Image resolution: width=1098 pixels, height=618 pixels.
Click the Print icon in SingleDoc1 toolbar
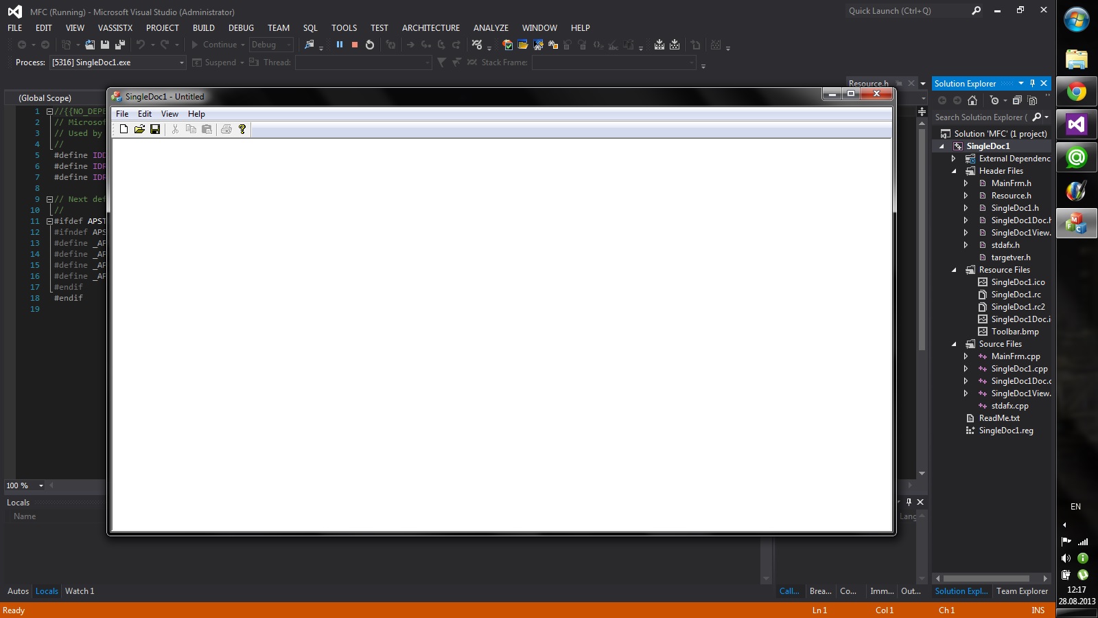click(226, 129)
